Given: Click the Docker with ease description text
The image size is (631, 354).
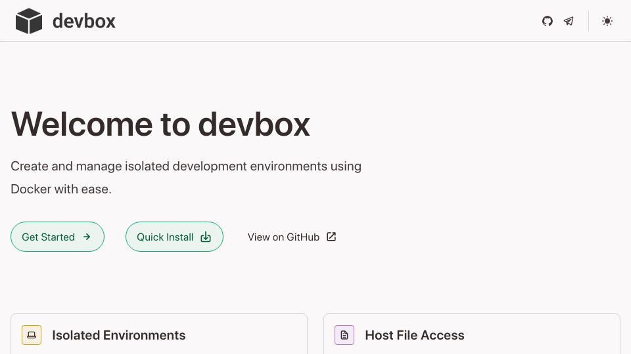Looking at the screenshot, I should click(x=60, y=189).
